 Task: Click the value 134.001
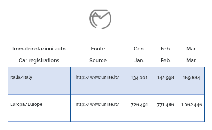click(x=139, y=78)
